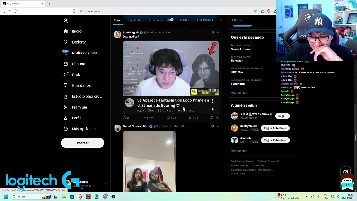Open File Explorer from the taskbar
This screenshot has width=357, height=201.
click(64, 197)
